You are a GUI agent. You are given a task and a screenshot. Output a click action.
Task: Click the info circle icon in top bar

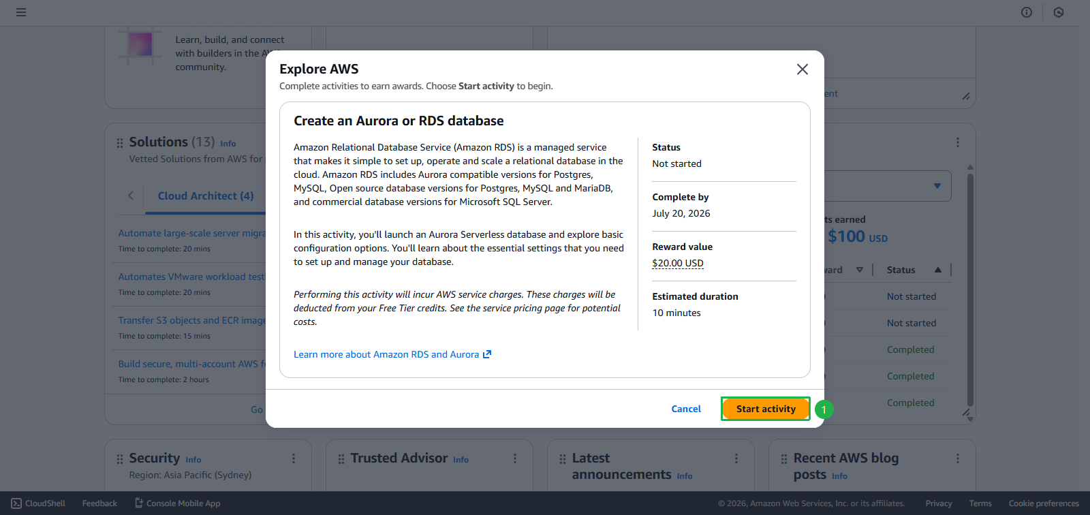click(x=1027, y=12)
